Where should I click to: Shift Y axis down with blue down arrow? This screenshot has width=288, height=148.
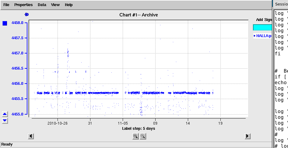(5, 120)
